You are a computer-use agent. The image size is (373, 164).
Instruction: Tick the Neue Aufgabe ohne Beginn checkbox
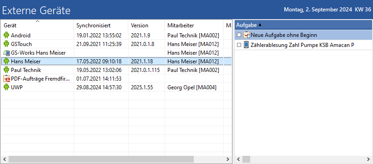coord(239,35)
